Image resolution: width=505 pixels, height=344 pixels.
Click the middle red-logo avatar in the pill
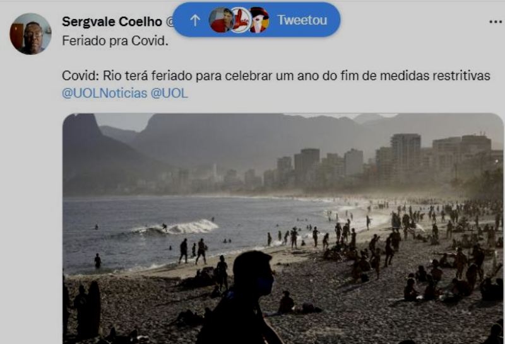pos(241,20)
